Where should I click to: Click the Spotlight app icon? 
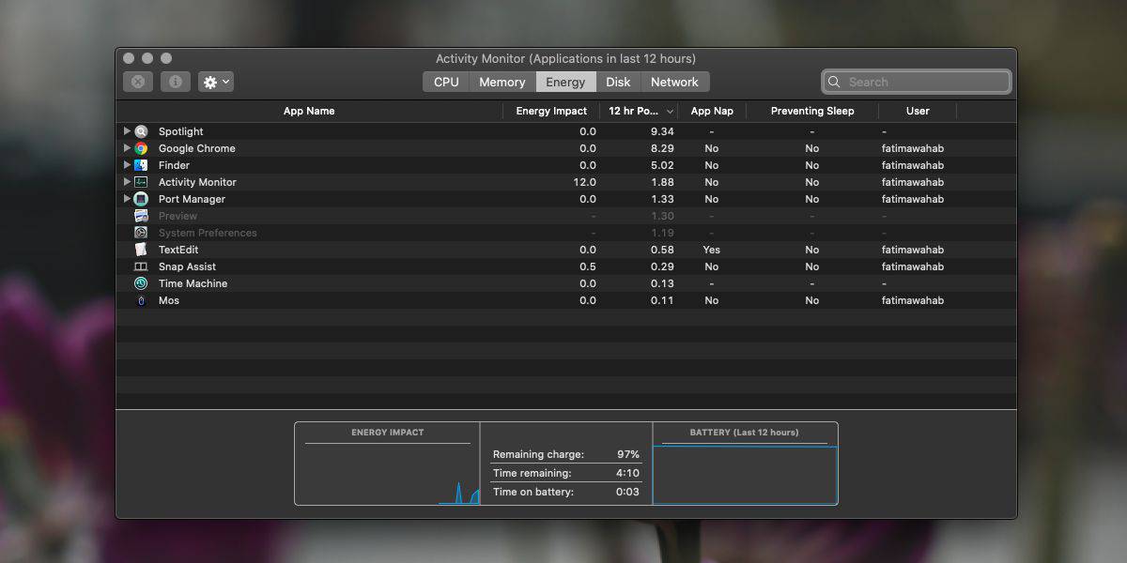[141, 131]
